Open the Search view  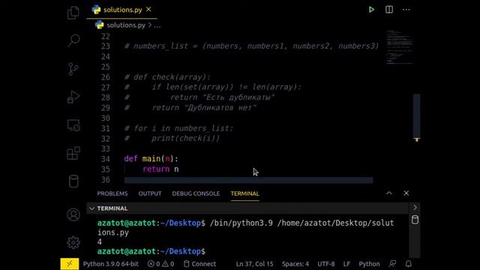tap(73, 40)
